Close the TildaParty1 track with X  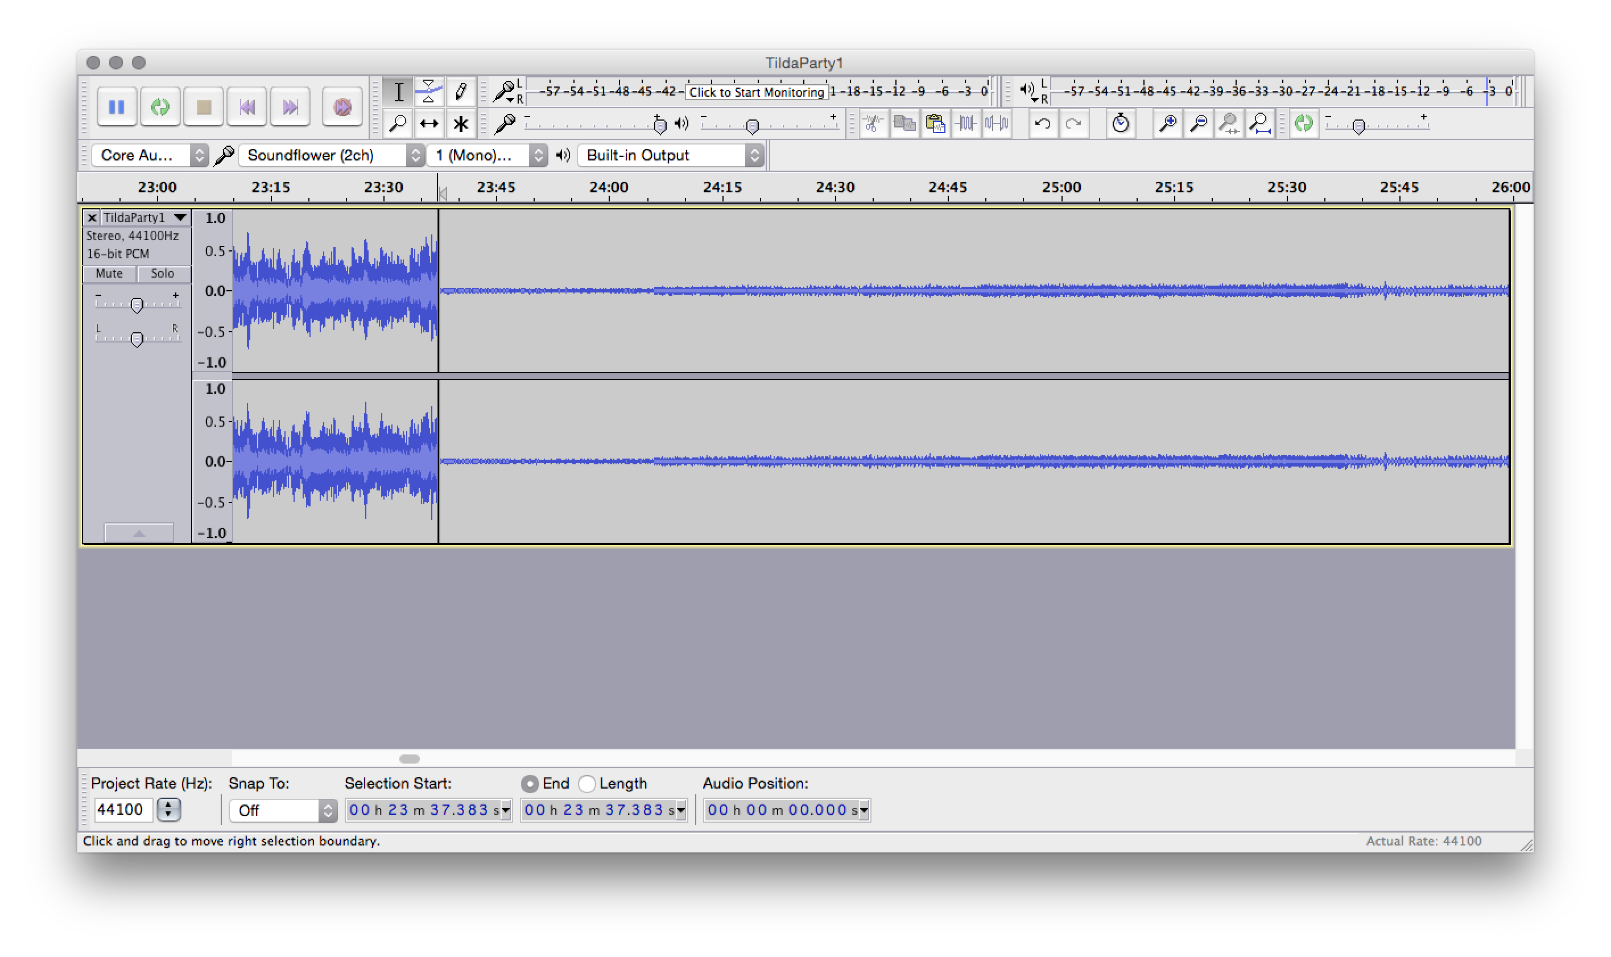point(92,218)
